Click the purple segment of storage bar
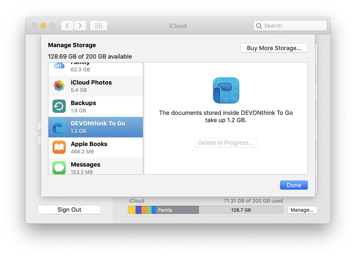The height and width of the screenshot is (257, 356). click(x=139, y=210)
